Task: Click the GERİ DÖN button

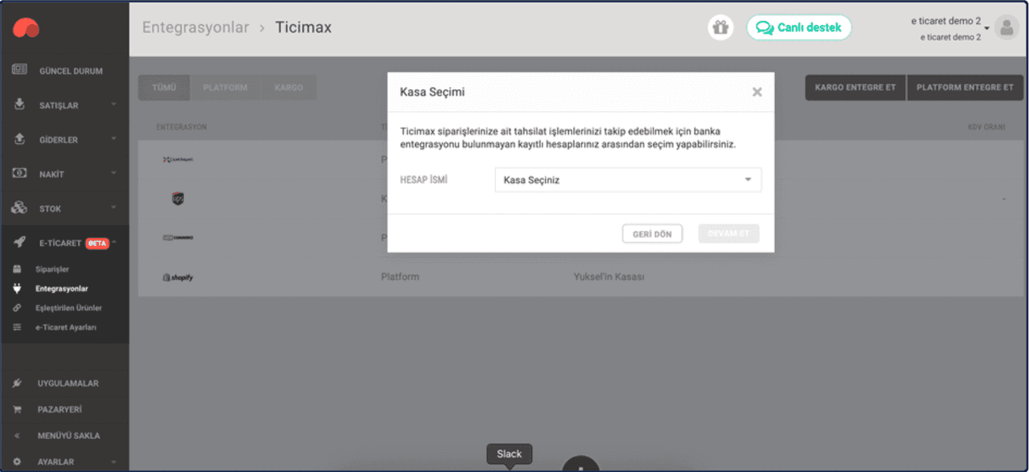Action: 652,234
